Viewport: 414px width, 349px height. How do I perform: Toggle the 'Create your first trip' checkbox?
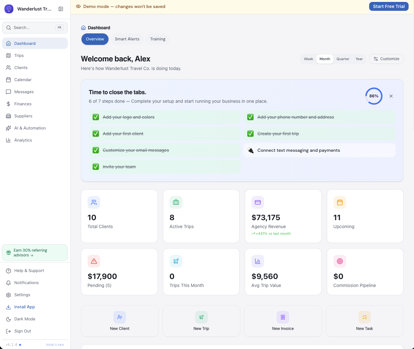[250, 134]
